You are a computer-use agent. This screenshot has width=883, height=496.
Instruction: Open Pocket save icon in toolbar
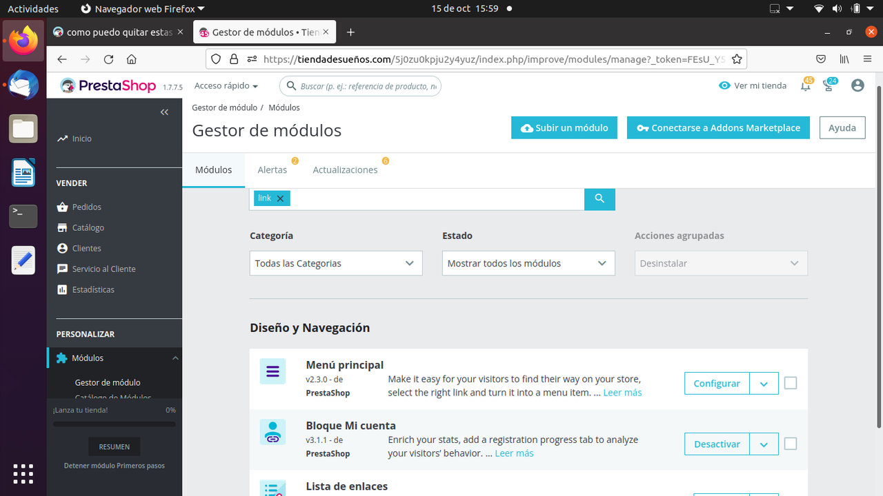point(821,59)
